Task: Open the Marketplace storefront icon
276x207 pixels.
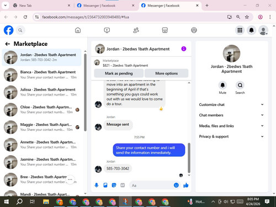Action: click(165, 30)
